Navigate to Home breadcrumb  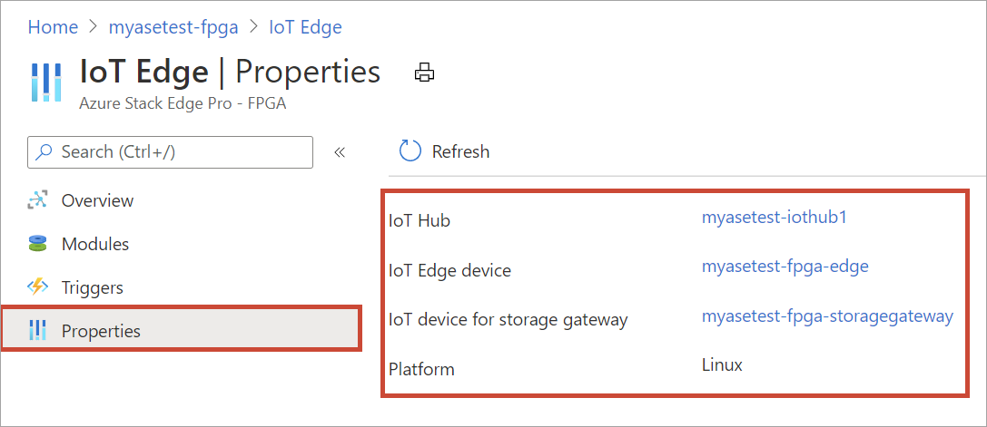tap(53, 27)
